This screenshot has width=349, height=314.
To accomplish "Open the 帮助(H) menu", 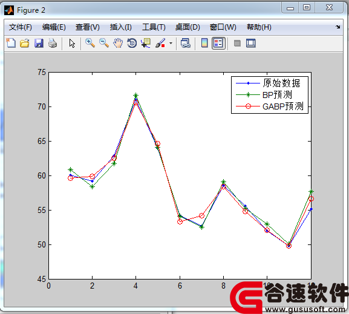I will coord(259,27).
